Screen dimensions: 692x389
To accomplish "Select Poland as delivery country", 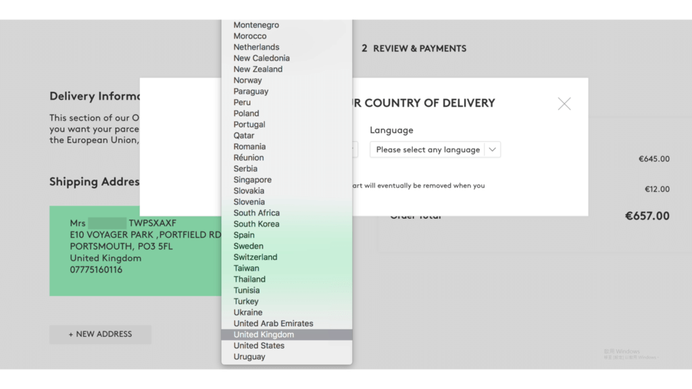I will point(287,113).
